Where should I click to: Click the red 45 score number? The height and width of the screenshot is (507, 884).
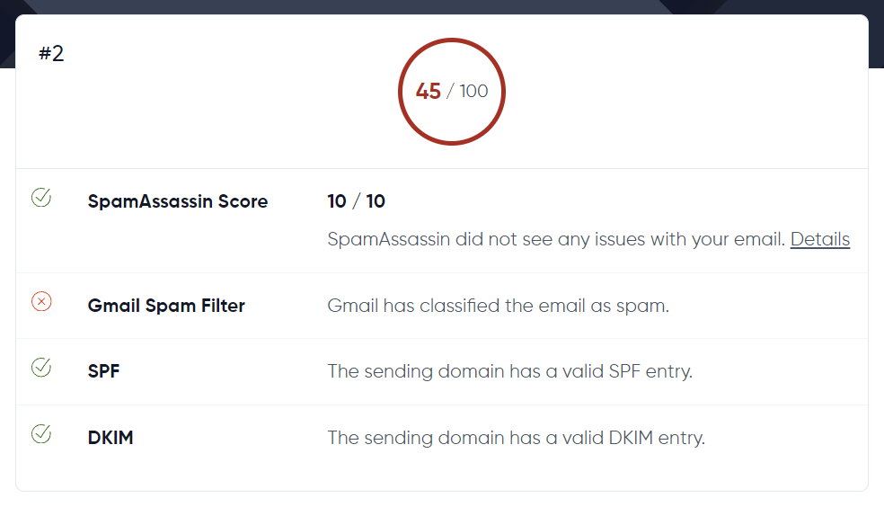point(429,92)
